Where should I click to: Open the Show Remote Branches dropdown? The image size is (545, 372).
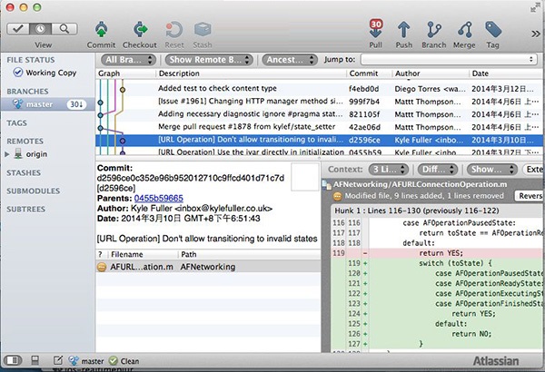tap(210, 60)
